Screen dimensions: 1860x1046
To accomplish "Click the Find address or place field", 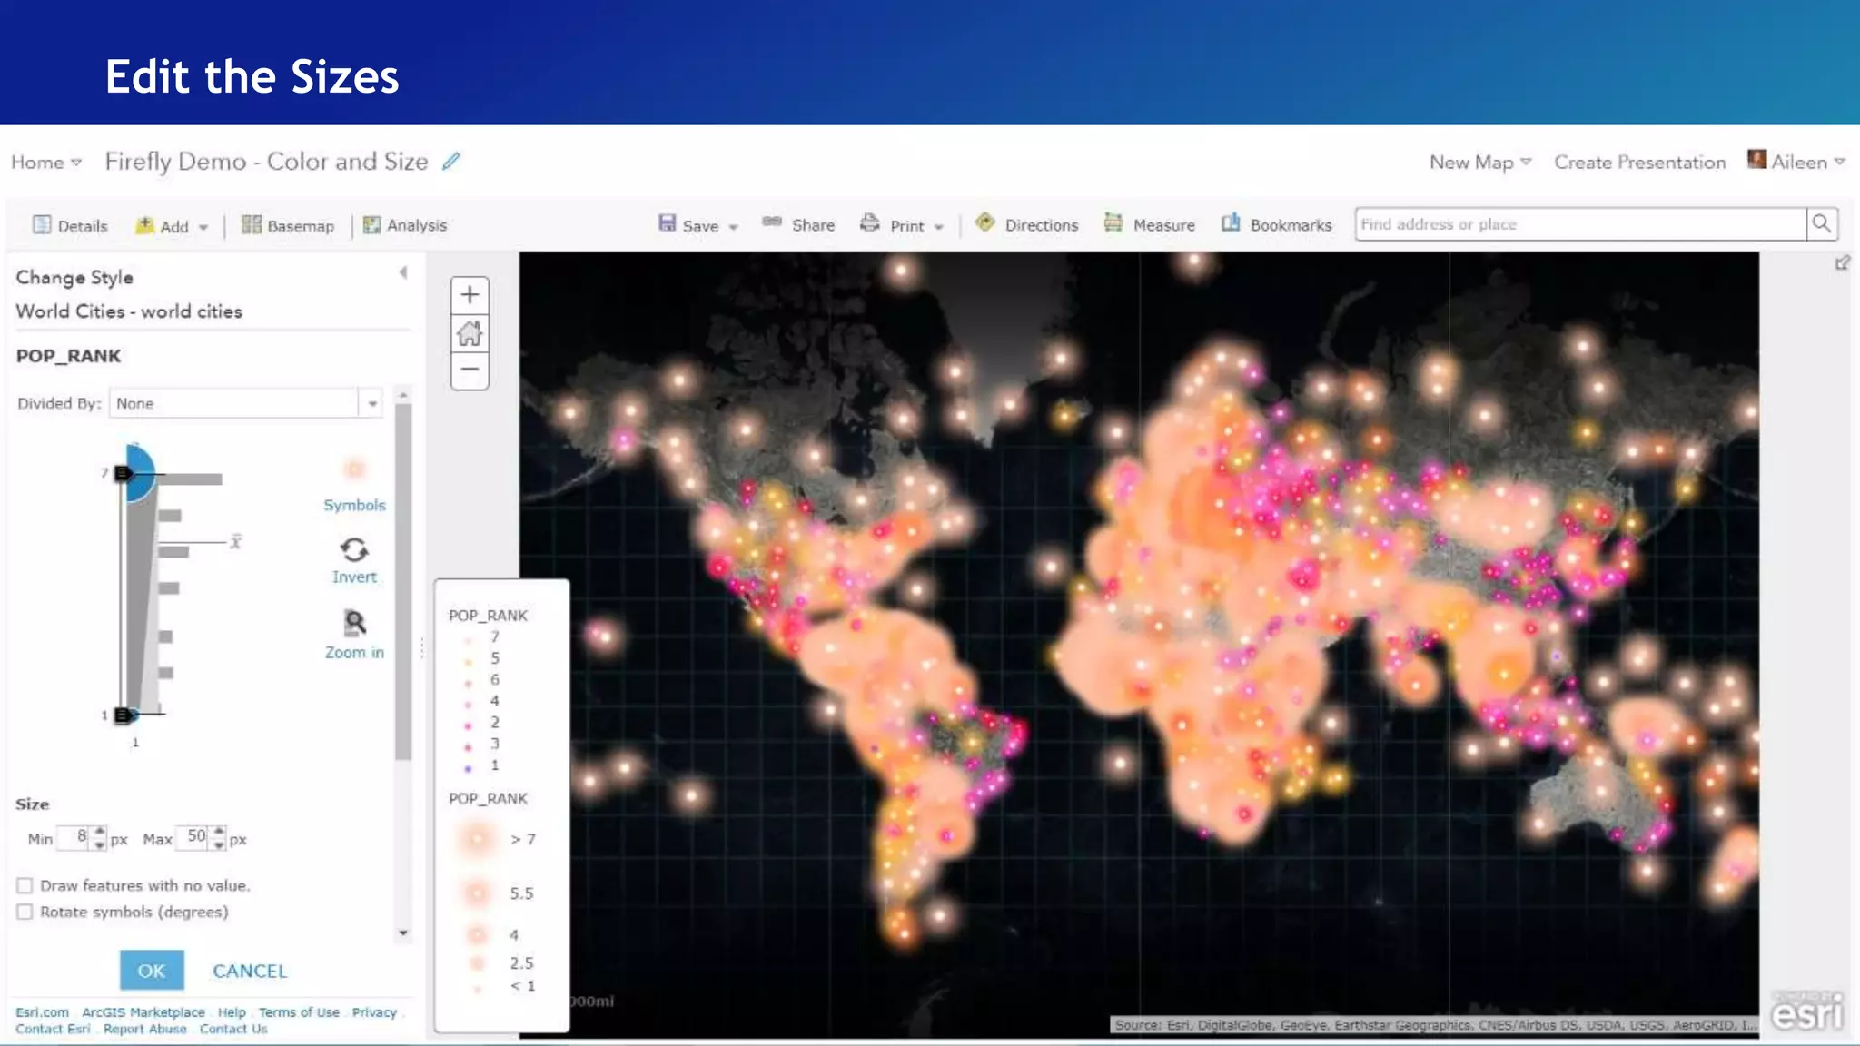I will click(x=1580, y=224).
